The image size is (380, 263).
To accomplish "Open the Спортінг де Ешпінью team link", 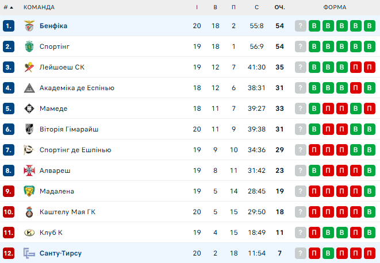I will 75,150.
